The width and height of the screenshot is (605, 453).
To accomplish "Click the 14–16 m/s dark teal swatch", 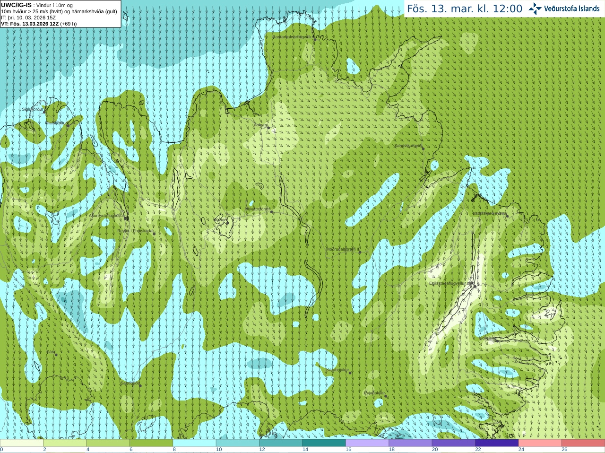I will tap(324, 443).
